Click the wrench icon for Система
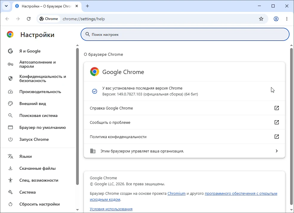This screenshot has height=213, width=294. [x=10, y=192]
